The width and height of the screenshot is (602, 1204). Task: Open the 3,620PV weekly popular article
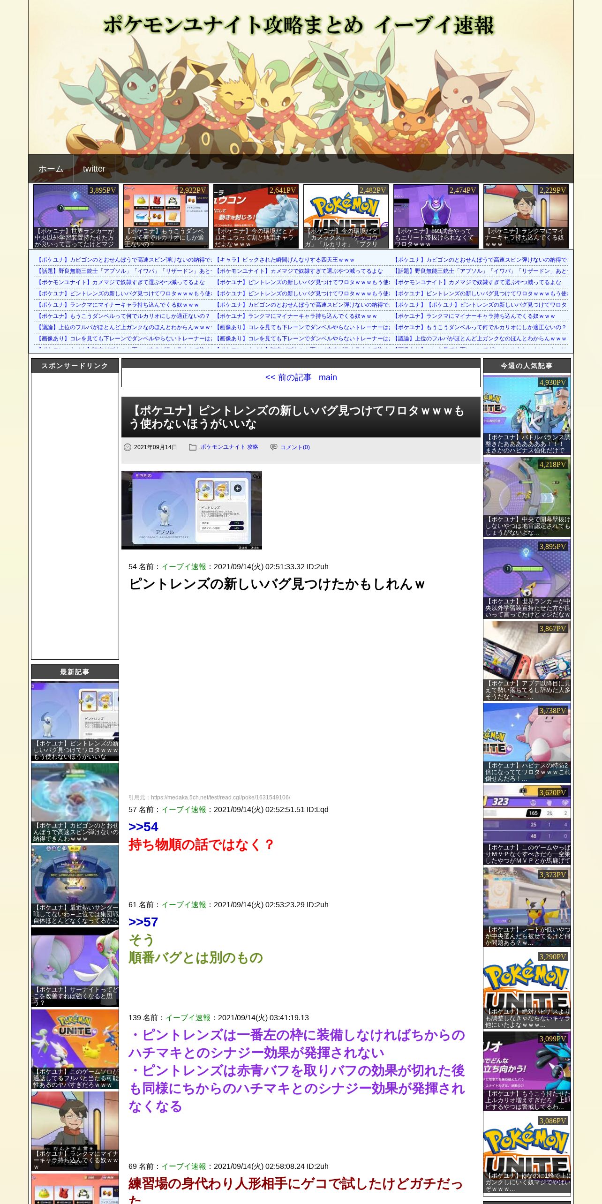527,826
